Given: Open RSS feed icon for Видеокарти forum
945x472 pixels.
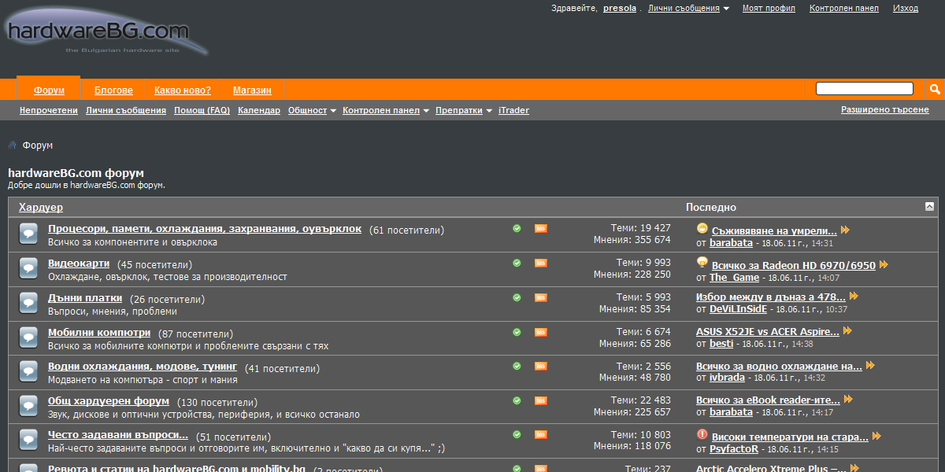Looking at the screenshot, I should coord(541,264).
